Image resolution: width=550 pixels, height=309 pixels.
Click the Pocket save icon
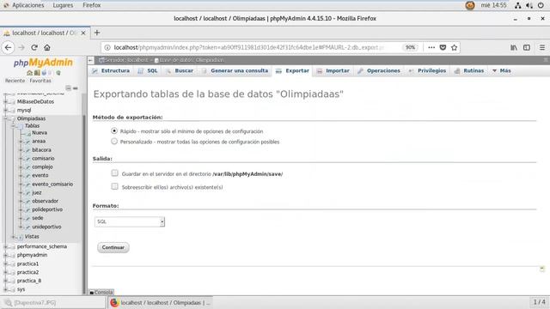pyautogui.click(x=443, y=47)
